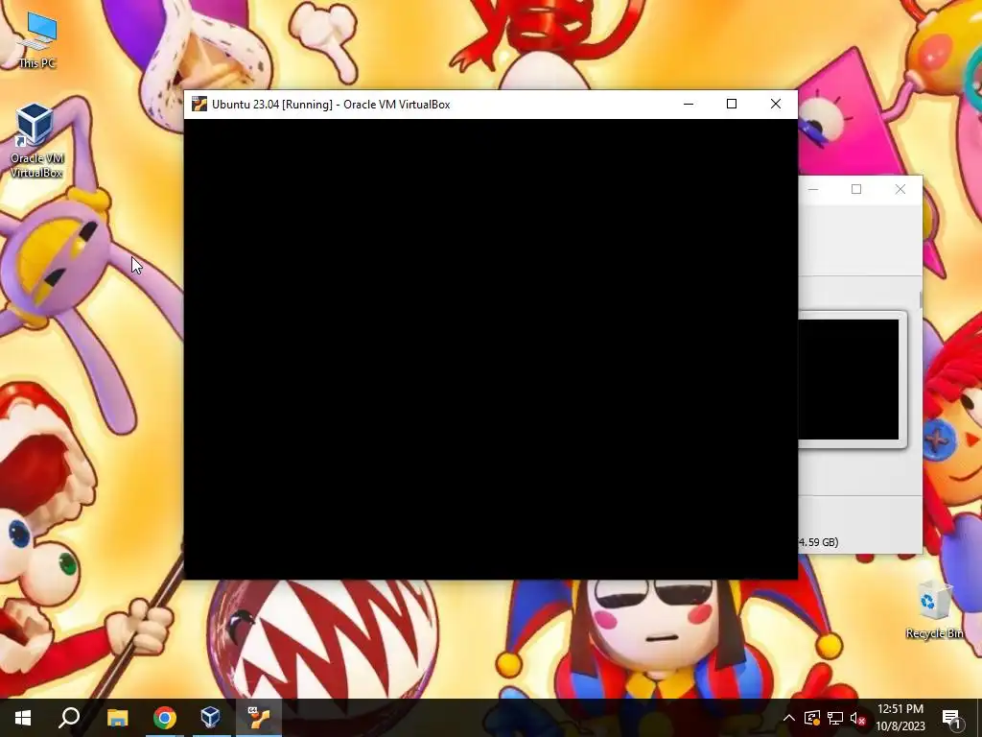Maximize the background VirtualBox Manager window
Viewport: 982px width, 737px height.
point(856,189)
